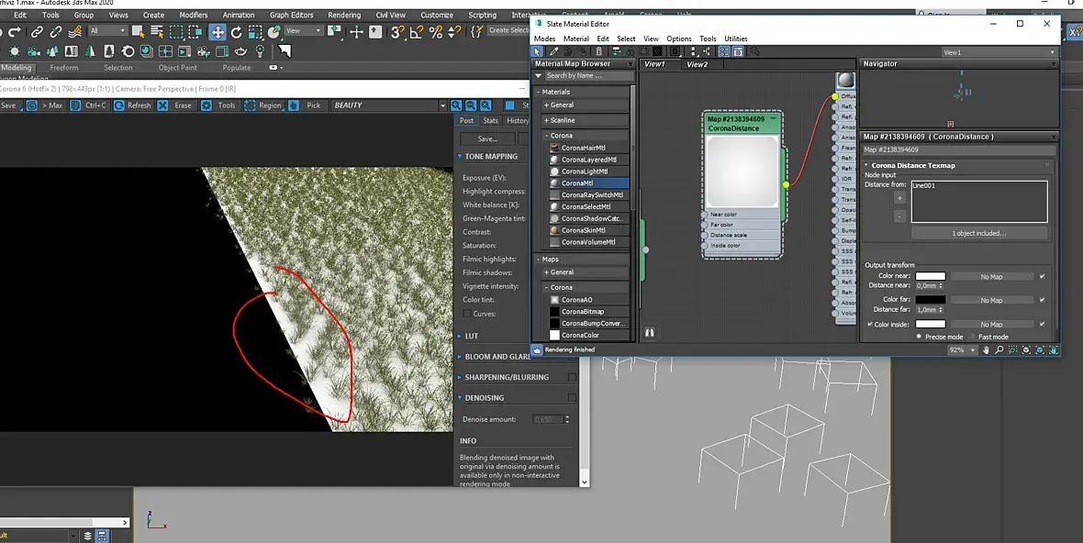Click the Zoom Region tool in Slate editor
This screenshot has width=1083, height=543.
pyautogui.click(x=1012, y=350)
